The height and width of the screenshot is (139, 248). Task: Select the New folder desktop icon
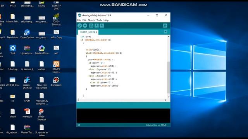point(13,34)
